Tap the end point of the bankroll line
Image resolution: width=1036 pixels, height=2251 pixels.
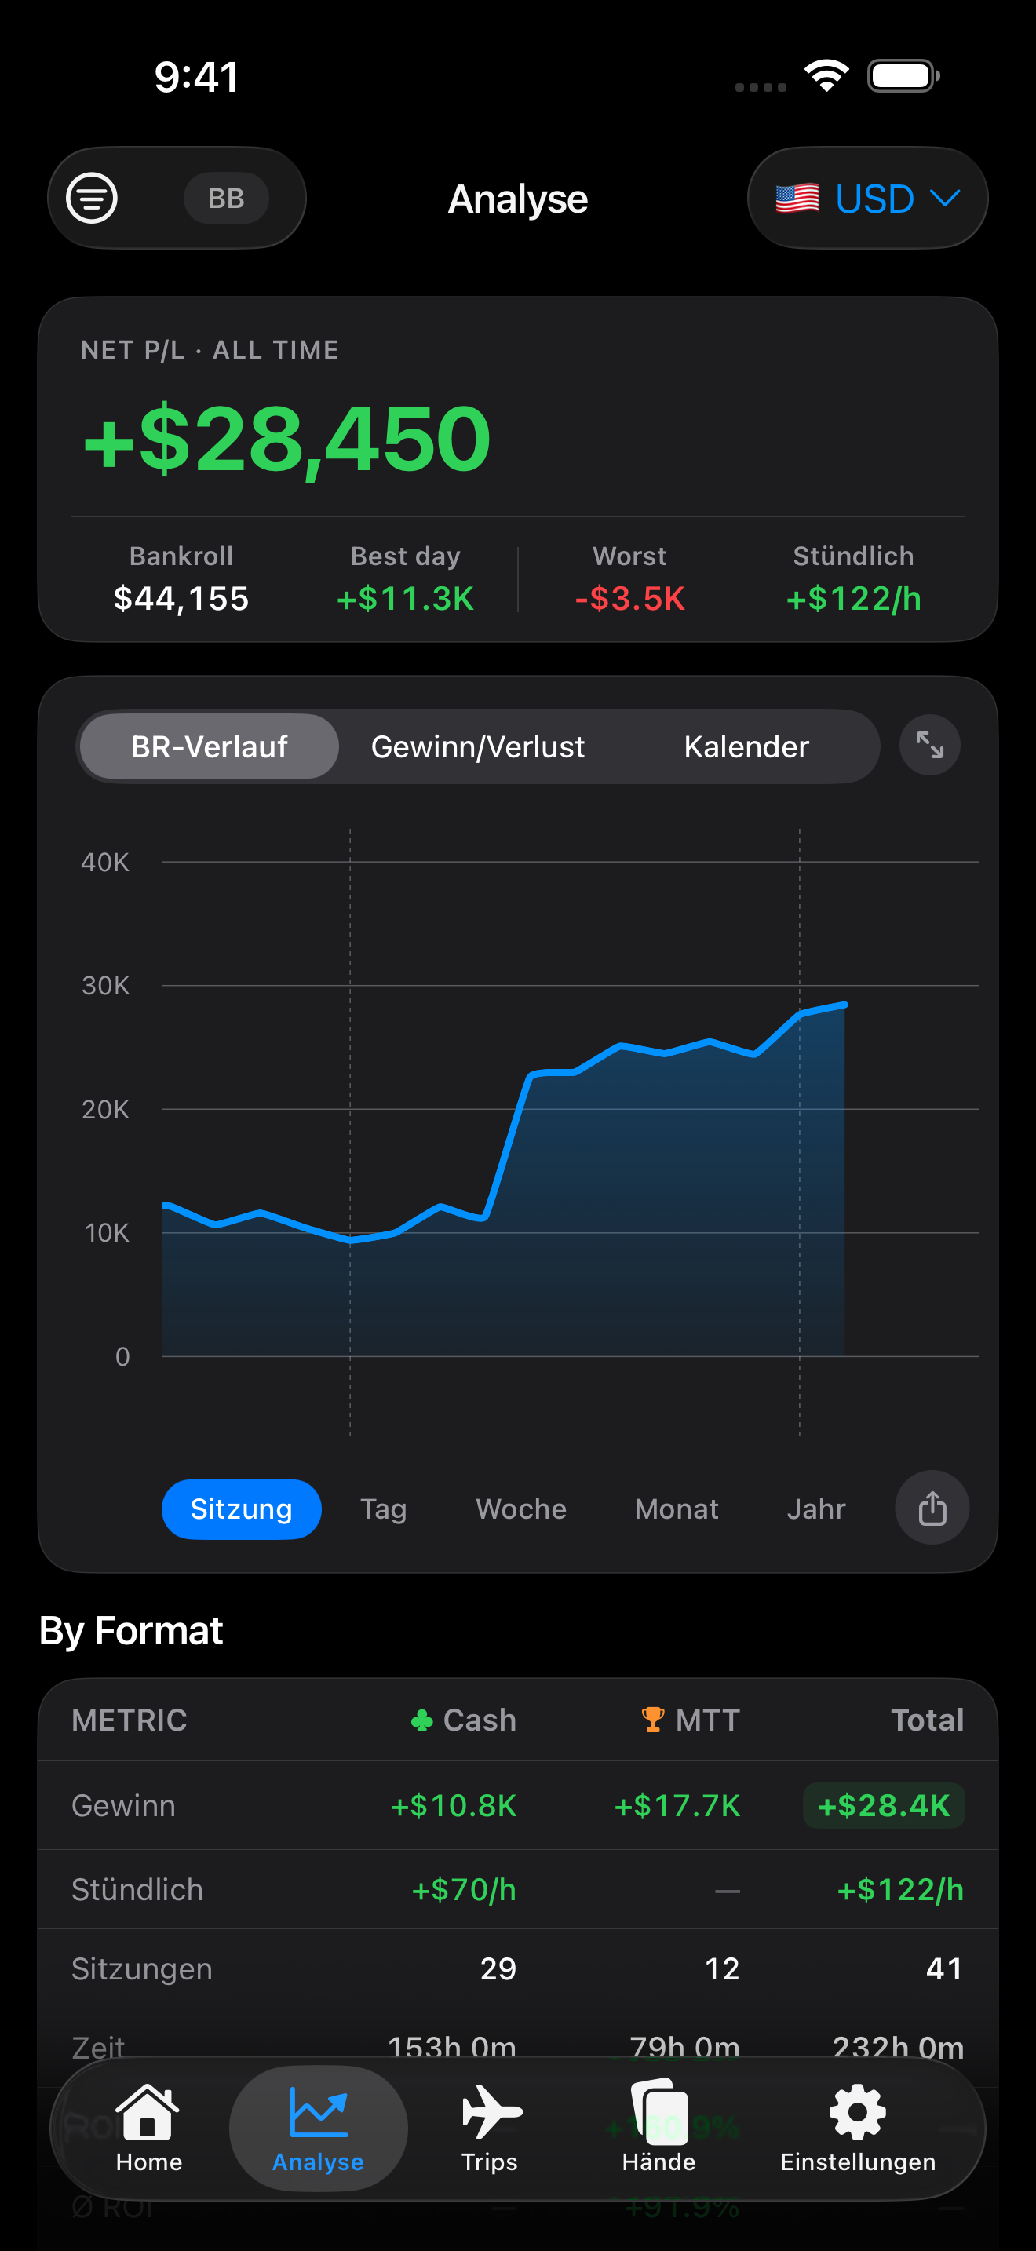[844, 1005]
